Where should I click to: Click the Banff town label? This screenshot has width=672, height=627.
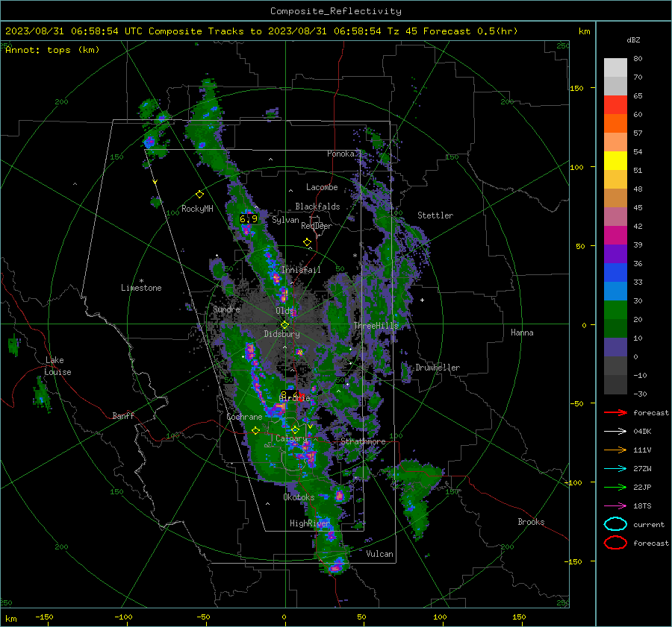pyautogui.click(x=123, y=416)
